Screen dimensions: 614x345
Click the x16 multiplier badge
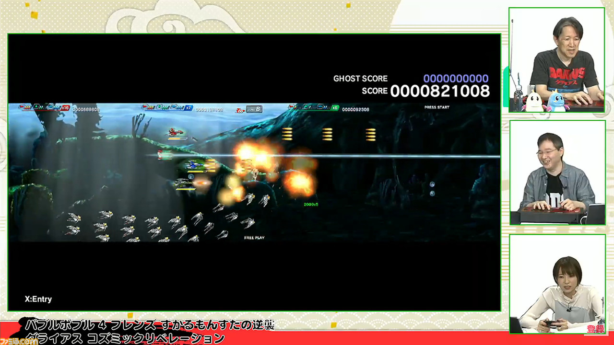pyautogui.click(x=65, y=108)
